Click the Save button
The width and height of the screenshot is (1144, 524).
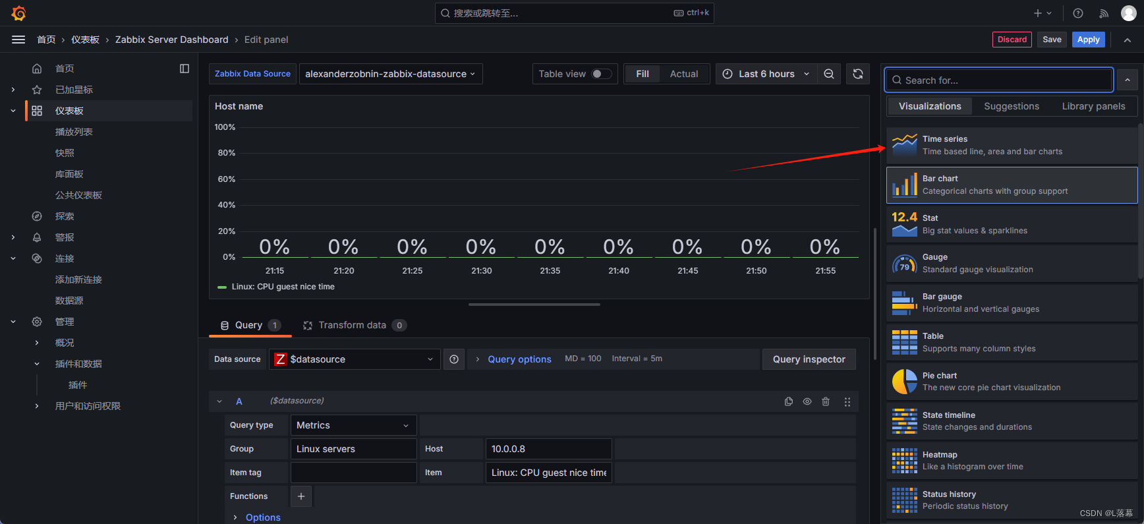point(1052,40)
